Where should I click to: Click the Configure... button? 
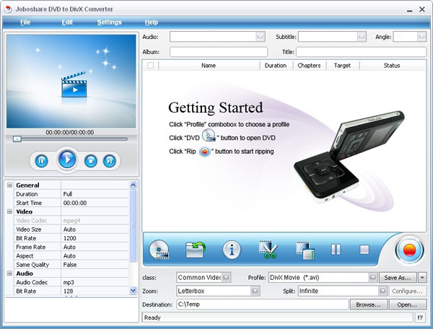click(x=407, y=291)
